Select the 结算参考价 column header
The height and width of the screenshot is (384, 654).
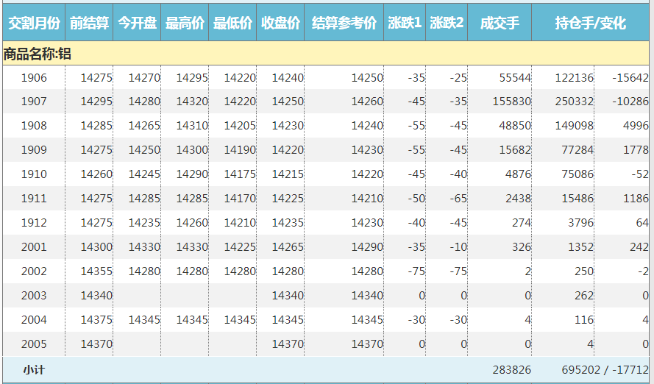point(344,24)
